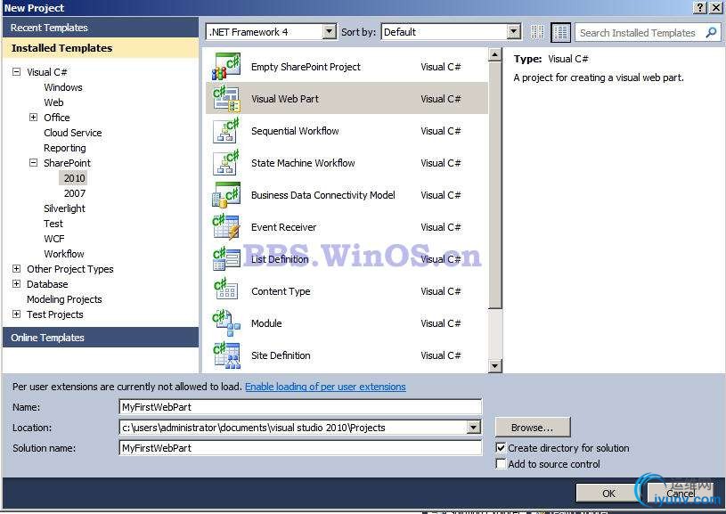Viewport: 726px width, 514px height.
Task: Enable Add to source control checkbox
Action: click(501, 463)
